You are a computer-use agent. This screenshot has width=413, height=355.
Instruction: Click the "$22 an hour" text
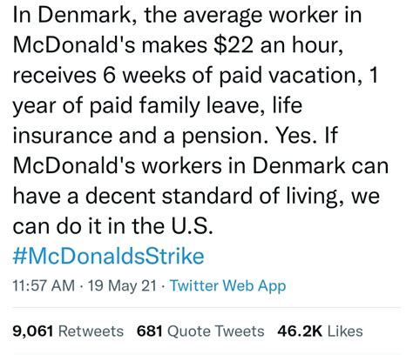click(x=277, y=45)
